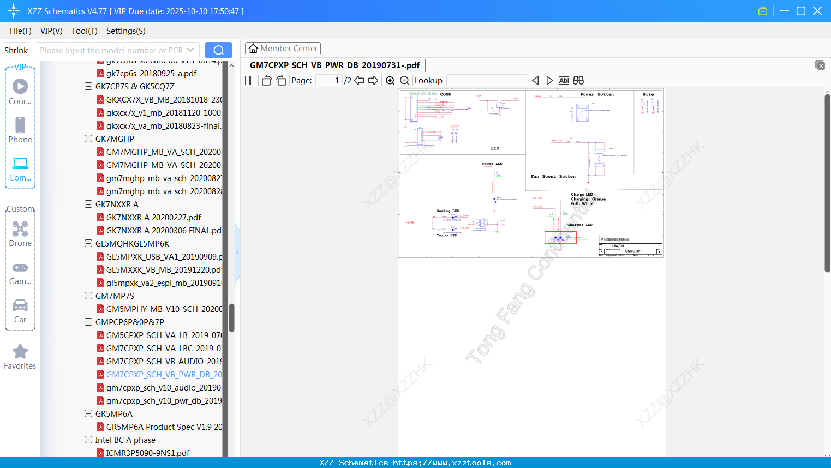Image resolution: width=831 pixels, height=468 pixels.
Task: Collapse the GMPCP6P&0P&7P folder
Action: [x=88, y=322]
